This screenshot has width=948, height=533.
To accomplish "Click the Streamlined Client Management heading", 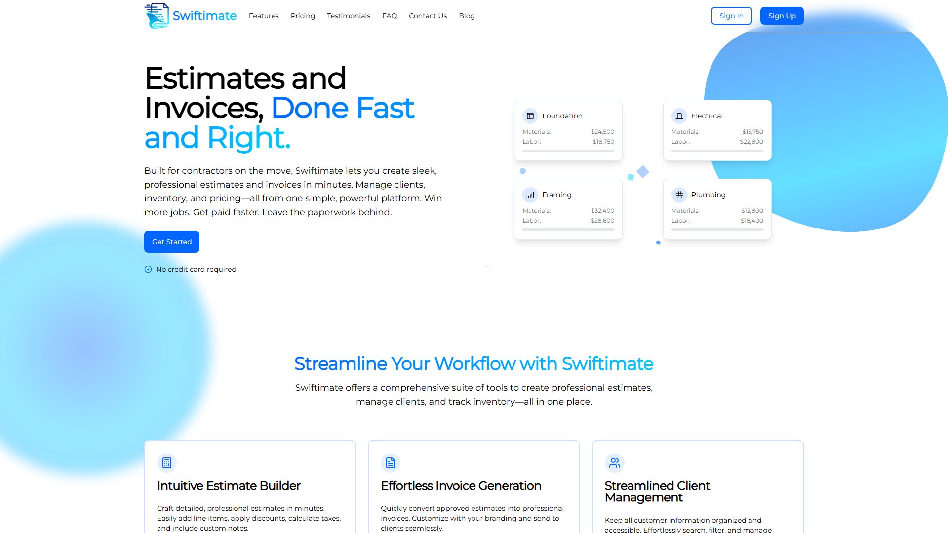I will click(x=657, y=492).
